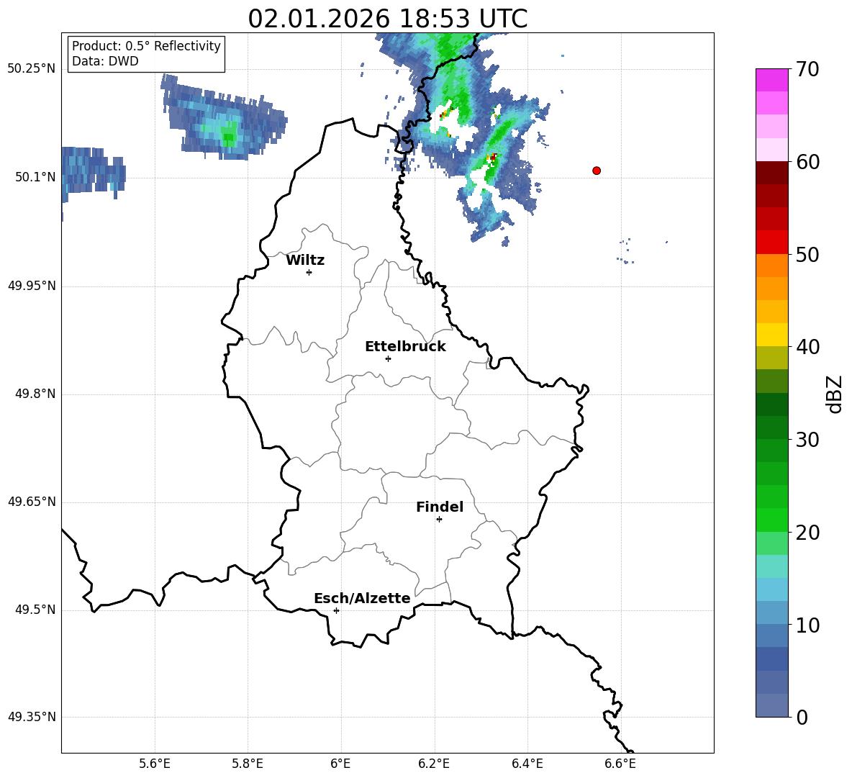
Task: Click the magenta swatch atop the colorbar
Action: (771, 81)
